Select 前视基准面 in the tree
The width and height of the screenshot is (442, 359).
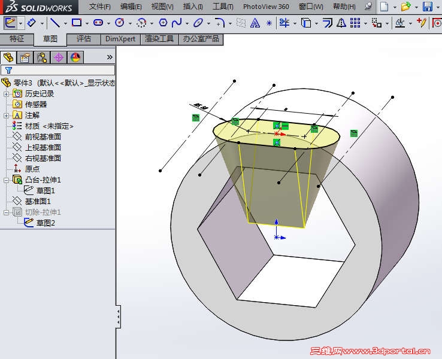tap(43, 137)
